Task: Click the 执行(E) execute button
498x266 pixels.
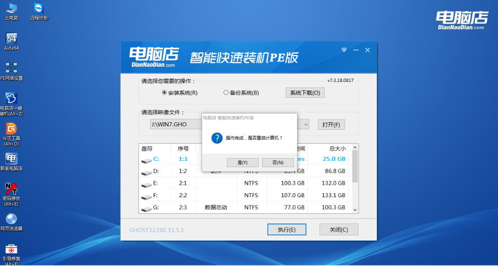Action: (287, 229)
